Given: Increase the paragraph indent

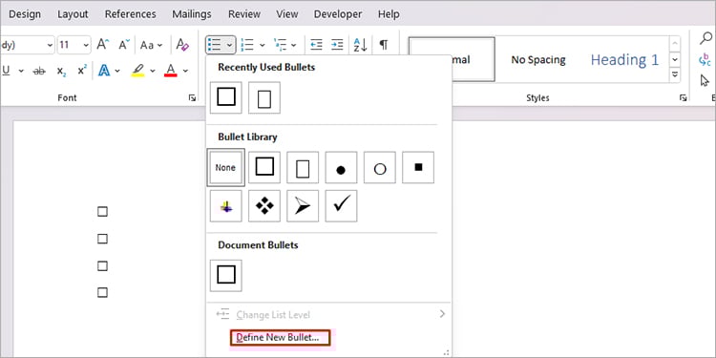Looking at the screenshot, I should (337, 45).
